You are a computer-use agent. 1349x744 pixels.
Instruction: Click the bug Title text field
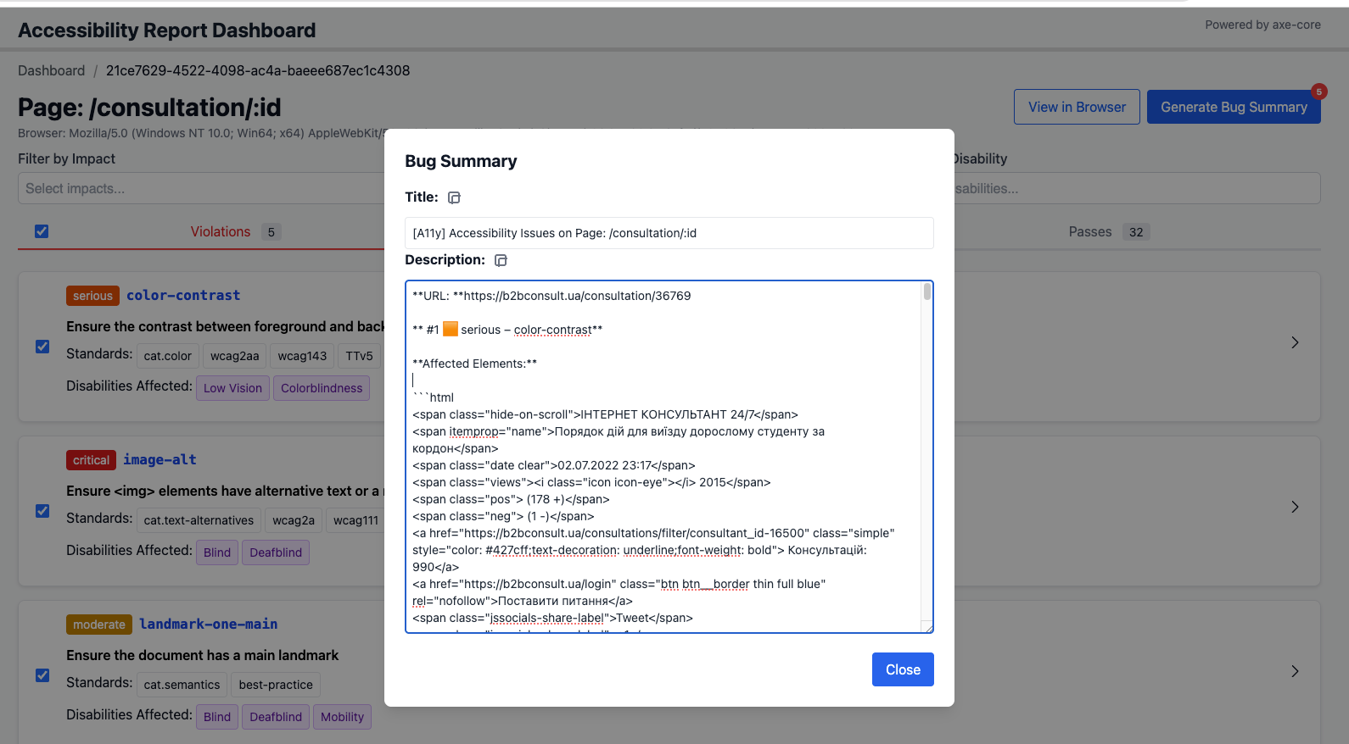669,233
